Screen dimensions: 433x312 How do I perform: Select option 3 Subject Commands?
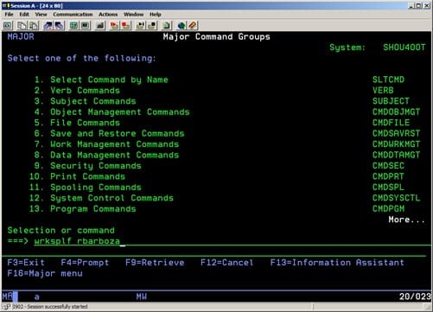click(85, 101)
